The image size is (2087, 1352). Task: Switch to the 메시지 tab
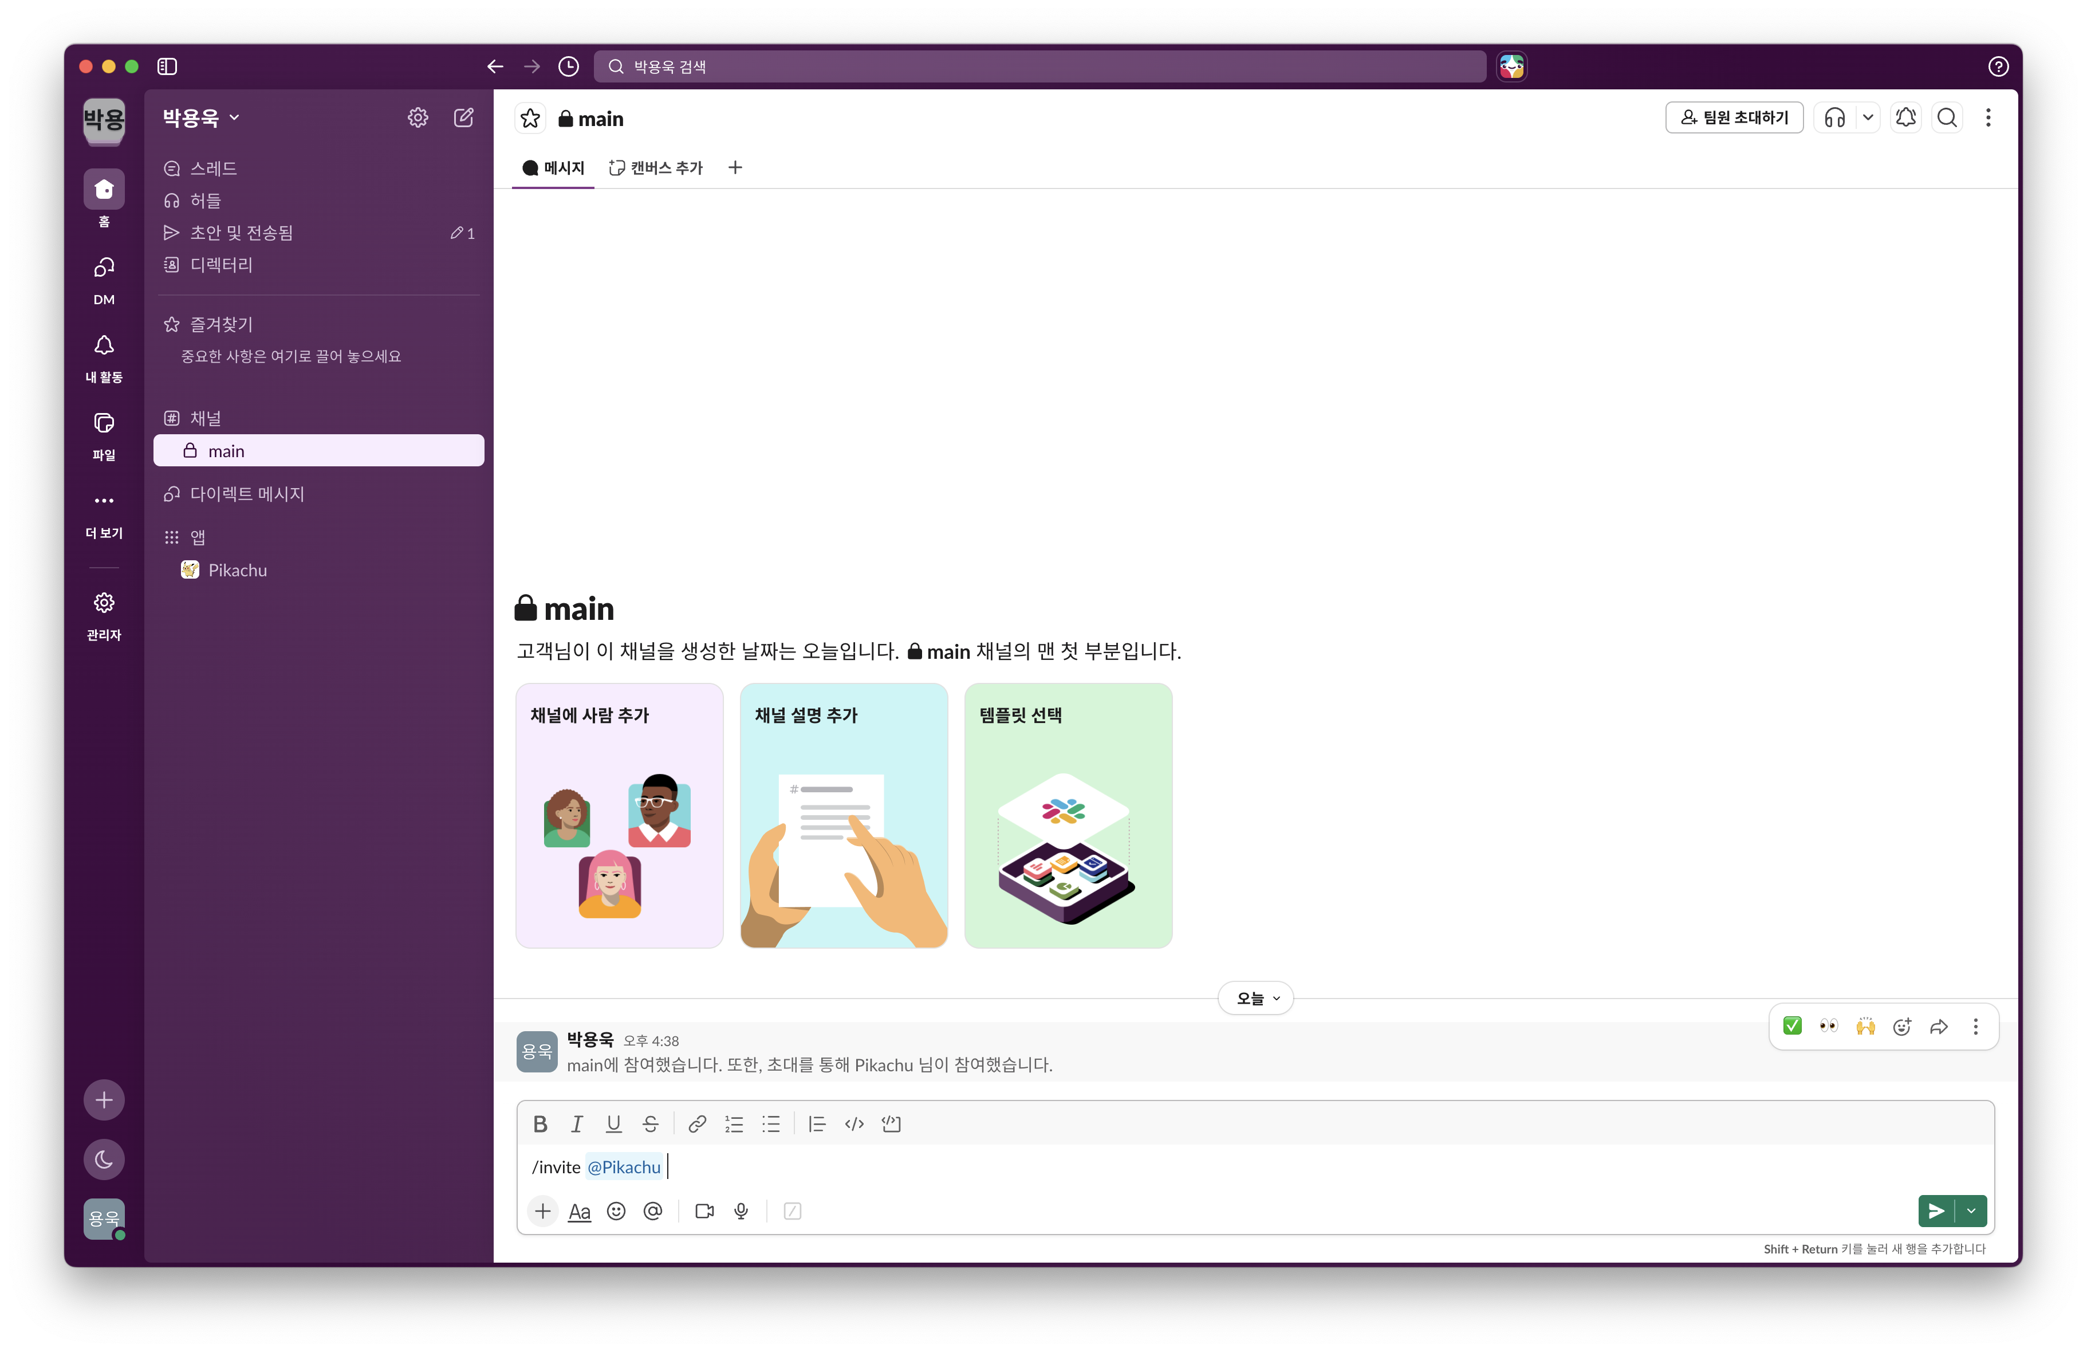pyautogui.click(x=553, y=168)
